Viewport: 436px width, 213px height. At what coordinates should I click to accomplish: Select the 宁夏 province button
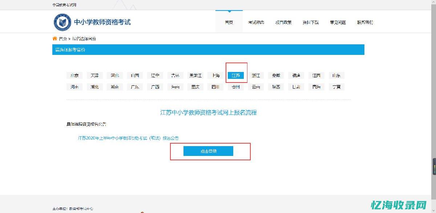coord(336,87)
